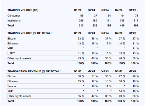Click footnote 1 superscript on trading volume heading

[52, 32]
